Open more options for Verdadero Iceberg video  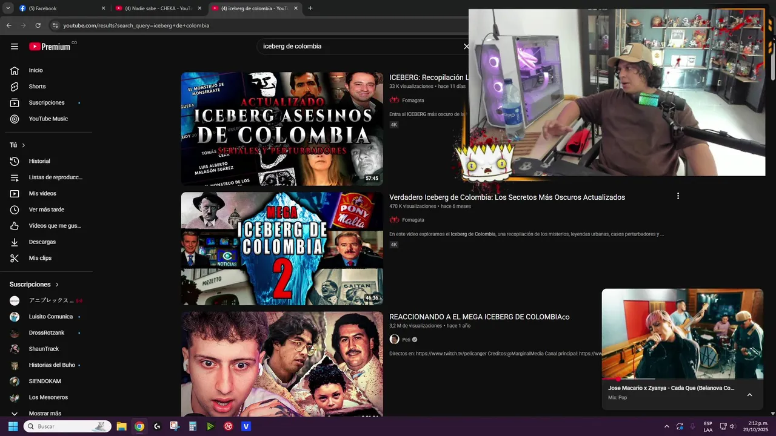(x=678, y=196)
